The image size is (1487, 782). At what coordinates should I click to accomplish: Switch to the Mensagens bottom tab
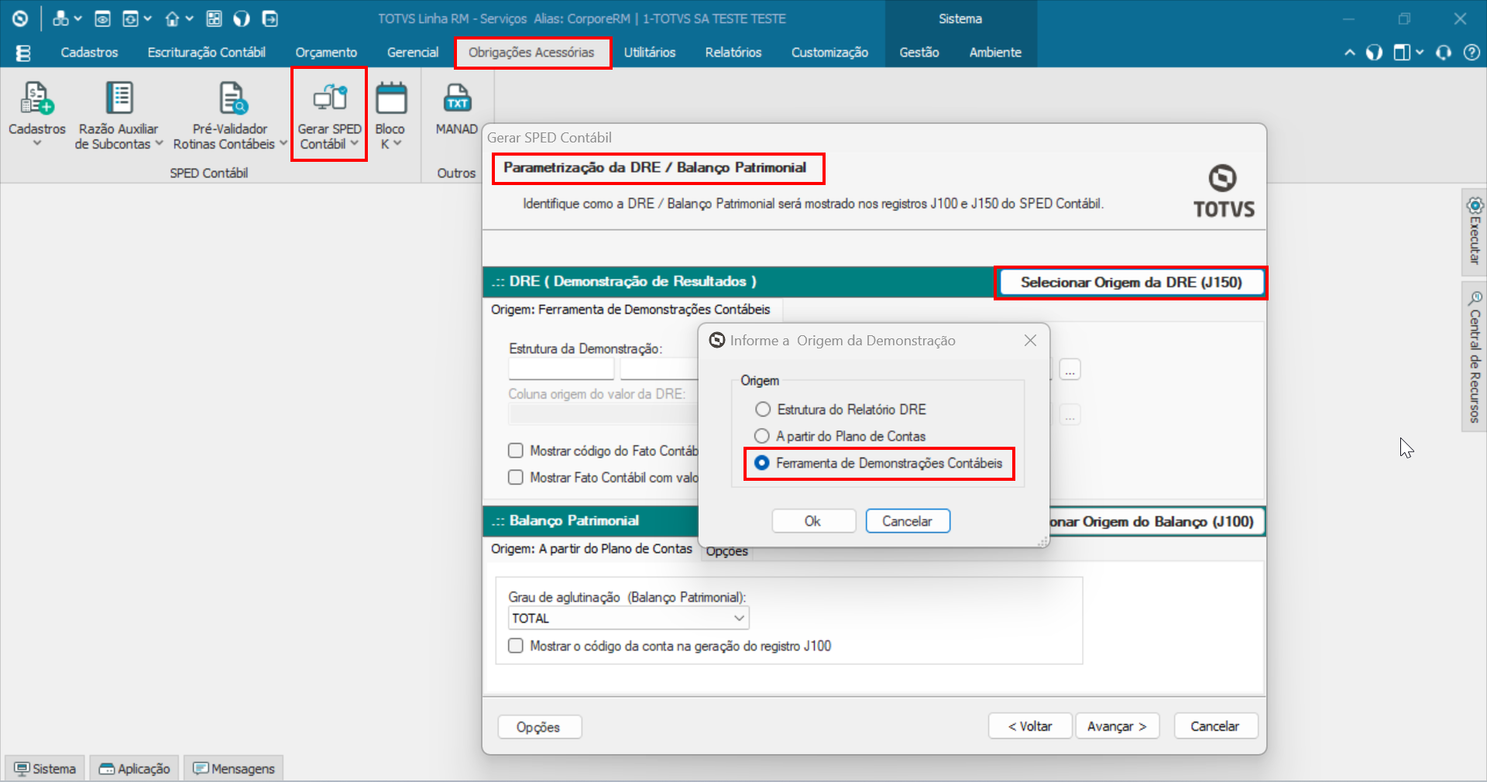coord(234,768)
